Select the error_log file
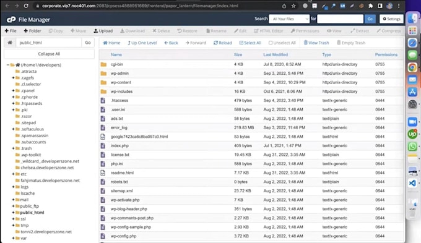 click(x=119, y=127)
